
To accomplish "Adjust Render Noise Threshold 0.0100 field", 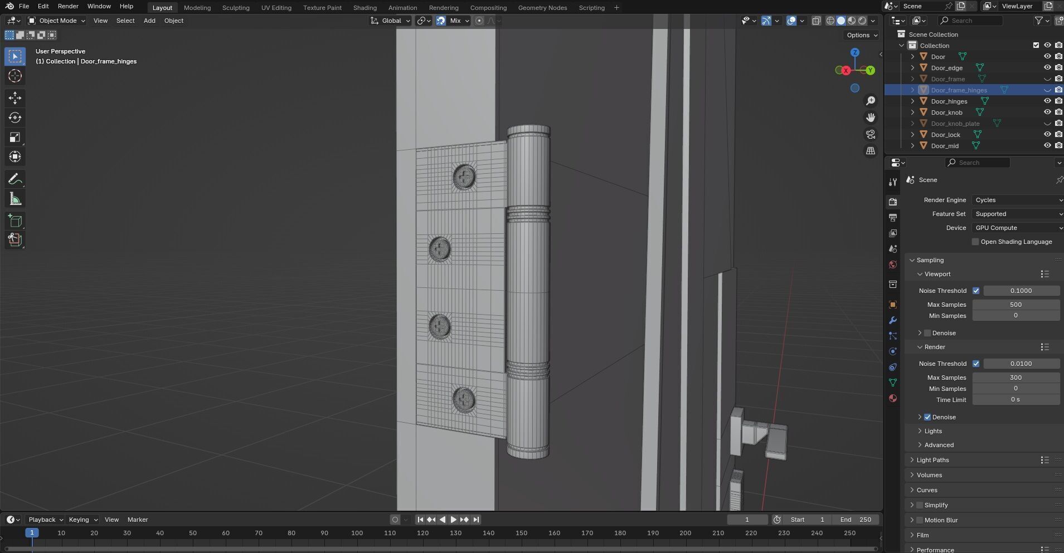I will click(1021, 364).
